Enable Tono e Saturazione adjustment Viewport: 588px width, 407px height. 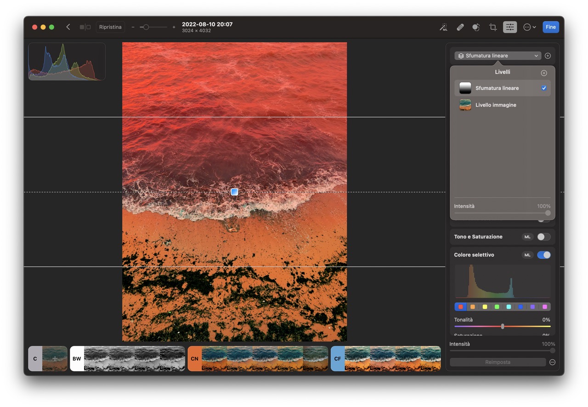coord(544,237)
